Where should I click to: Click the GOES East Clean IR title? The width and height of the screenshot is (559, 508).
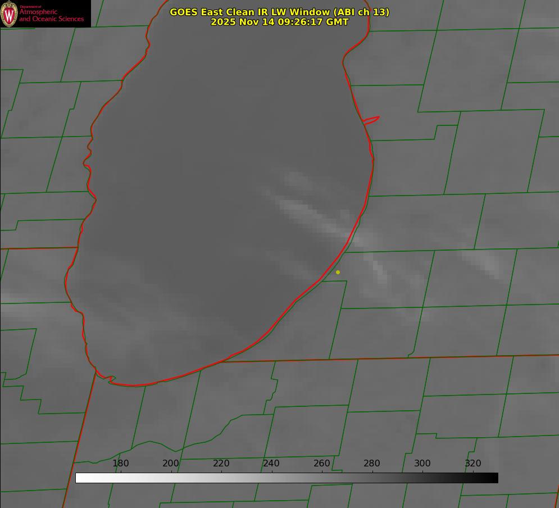(x=279, y=12)
